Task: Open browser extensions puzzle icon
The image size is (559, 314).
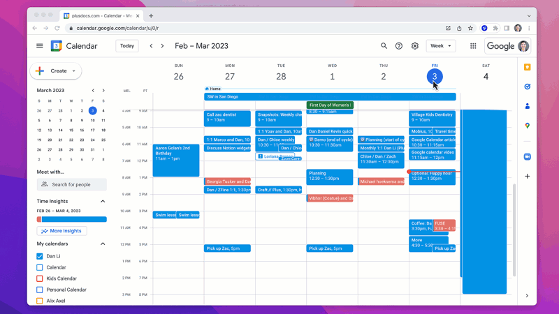Action: click(x=495, y=28)
